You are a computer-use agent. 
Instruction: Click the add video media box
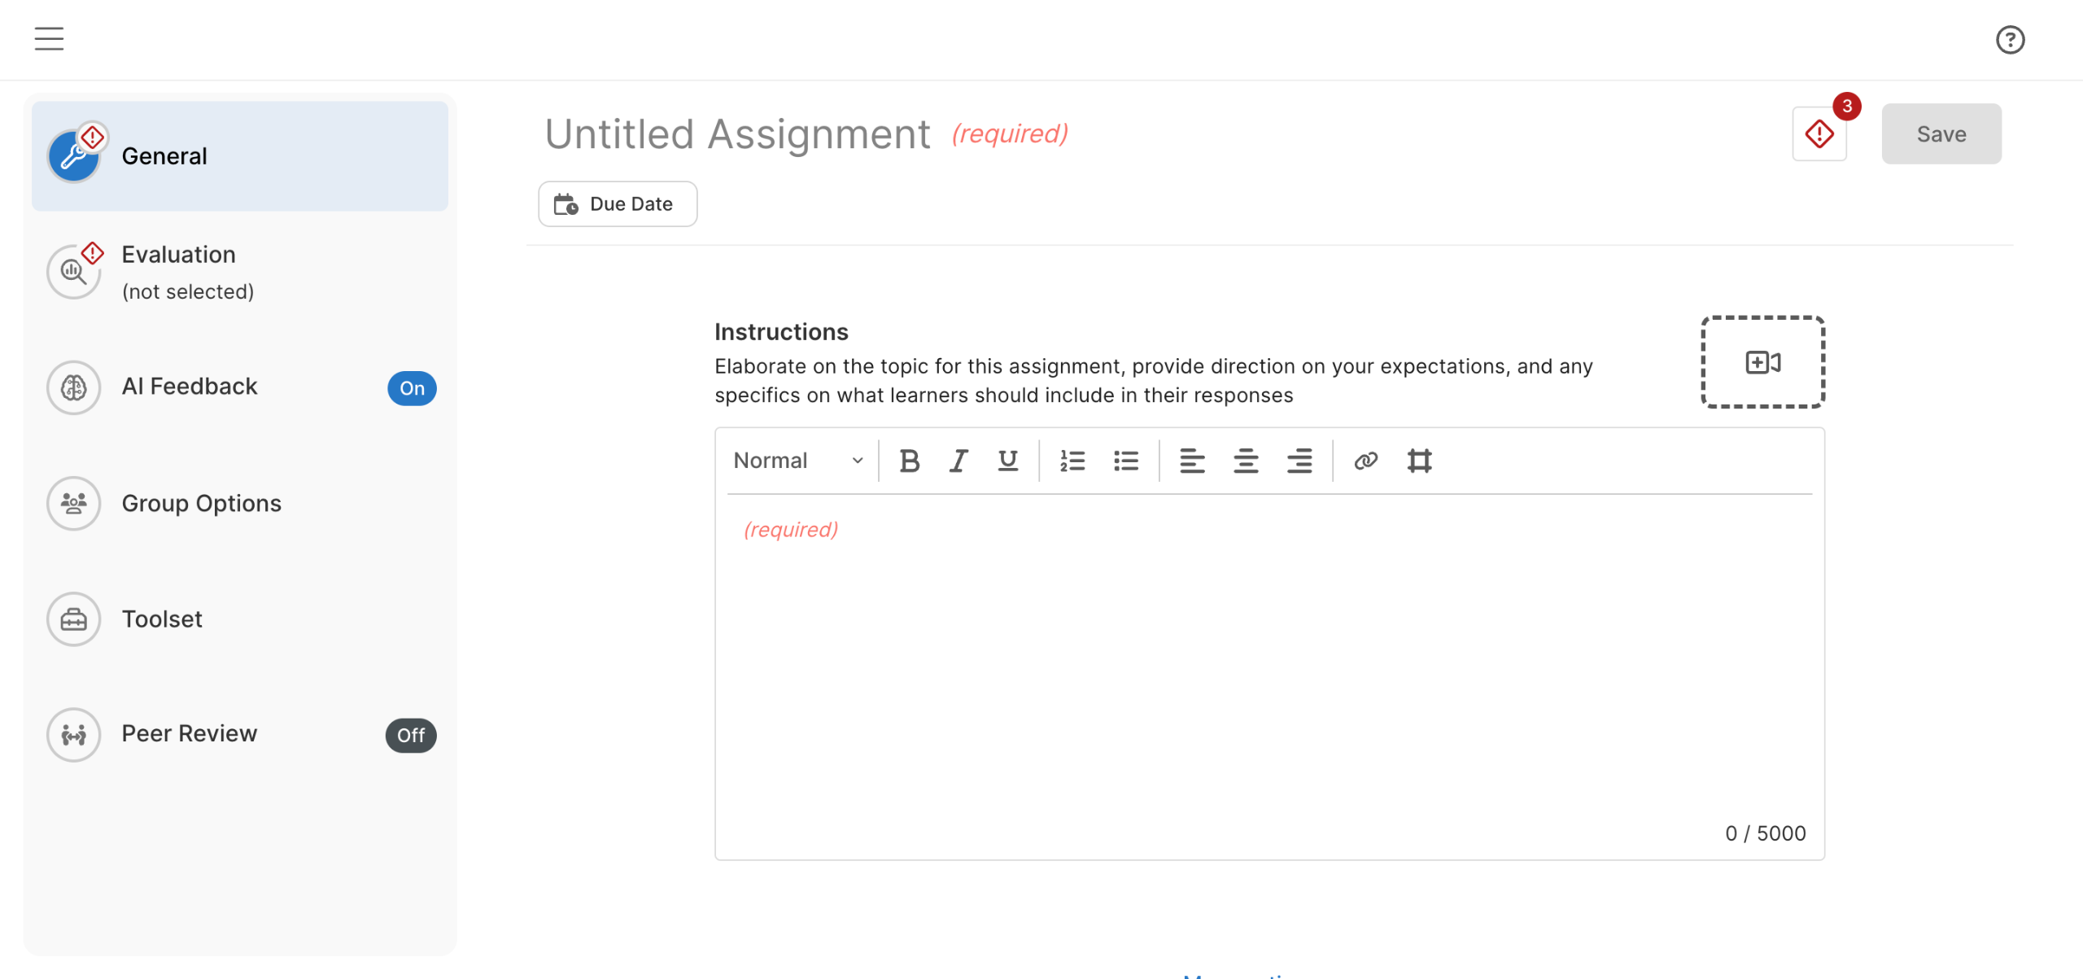(x=1762, y=362)
